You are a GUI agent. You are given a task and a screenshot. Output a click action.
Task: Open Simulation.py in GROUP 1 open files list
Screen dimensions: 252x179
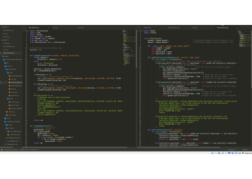(8, 30)
